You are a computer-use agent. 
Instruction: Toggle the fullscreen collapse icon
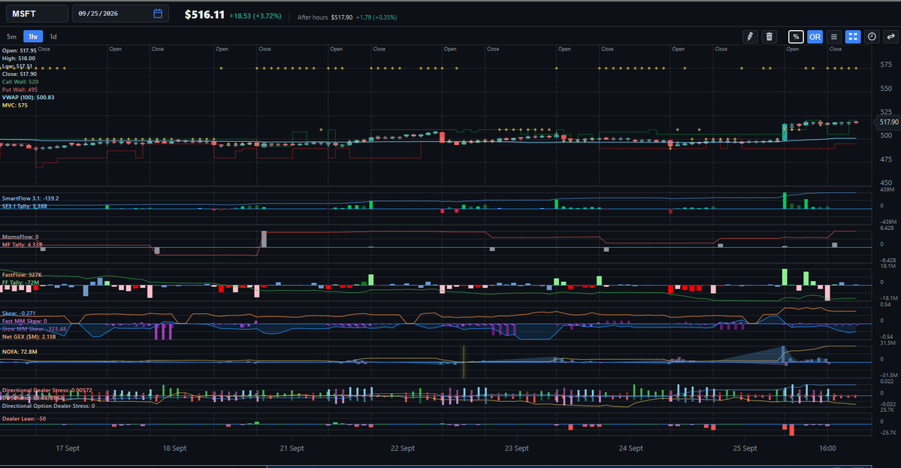[x=853, y=37]
